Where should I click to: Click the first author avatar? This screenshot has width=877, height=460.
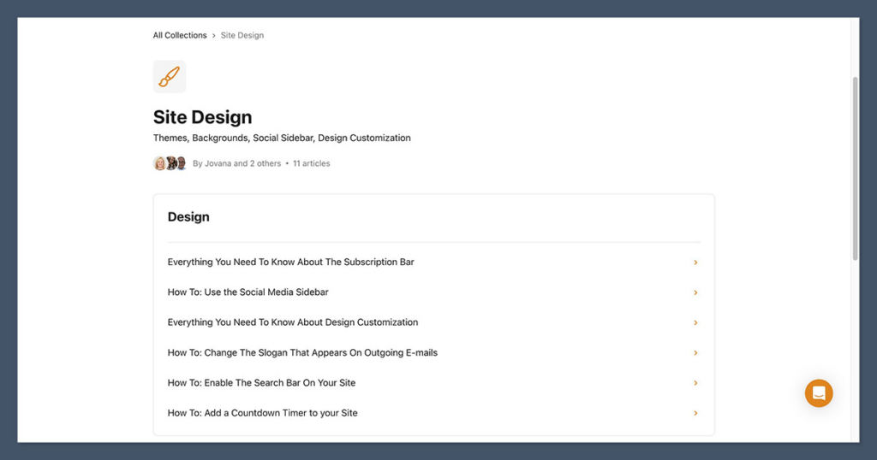159,163
